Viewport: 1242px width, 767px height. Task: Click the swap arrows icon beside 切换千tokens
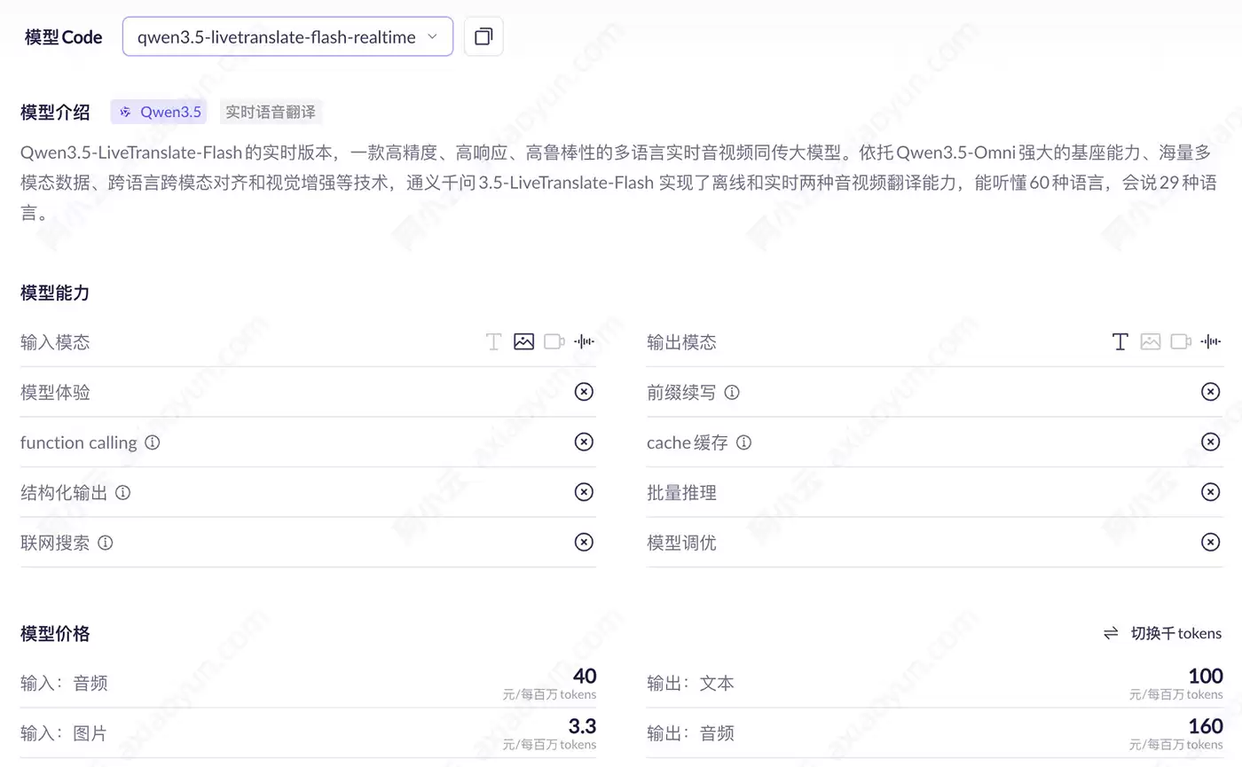coord(1111,633)
